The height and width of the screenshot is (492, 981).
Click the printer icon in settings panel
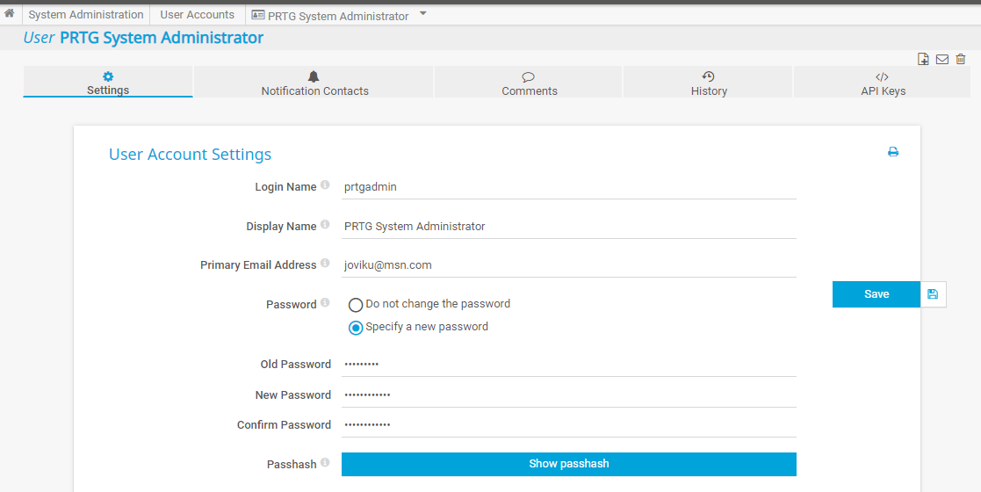point(893,152)
